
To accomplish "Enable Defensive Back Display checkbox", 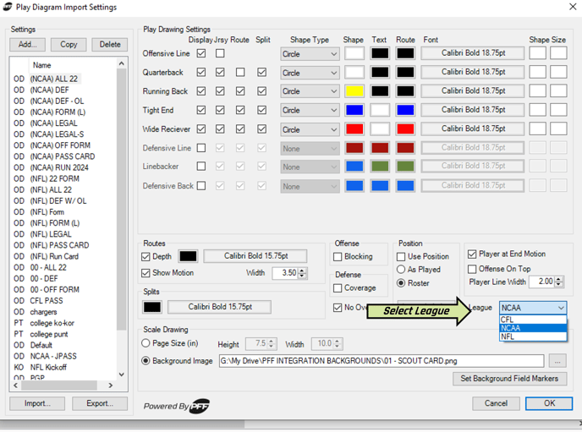I will (201, 185).
